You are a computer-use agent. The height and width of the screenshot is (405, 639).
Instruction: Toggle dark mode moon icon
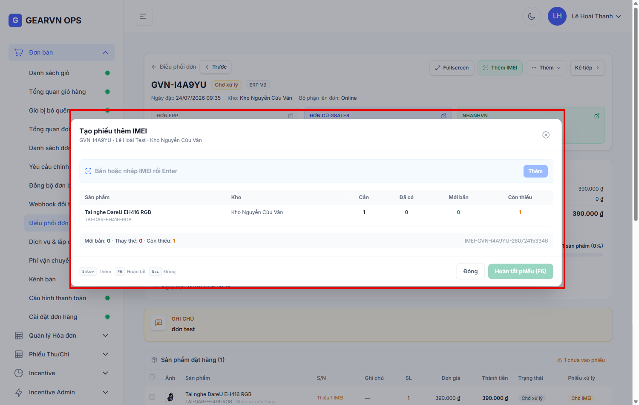pos(532,16)
